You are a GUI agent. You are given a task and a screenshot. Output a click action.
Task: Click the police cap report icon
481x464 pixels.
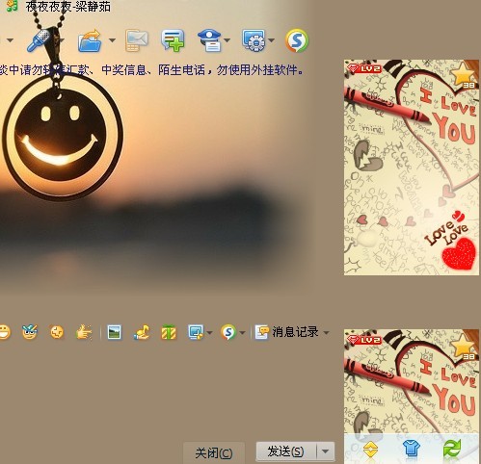[209, 40]
